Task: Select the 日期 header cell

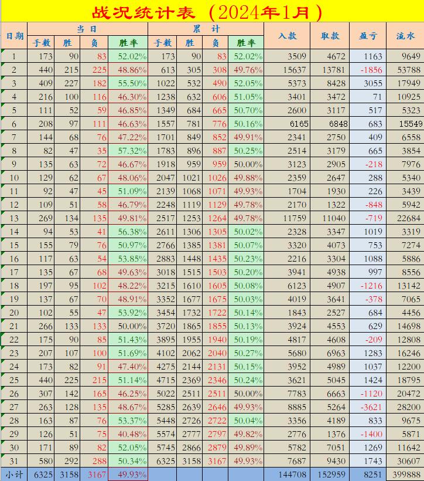Action: click(14, 36)
